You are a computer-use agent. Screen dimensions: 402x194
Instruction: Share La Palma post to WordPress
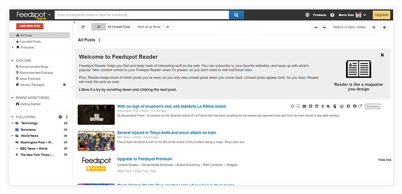tap(342, 106)
